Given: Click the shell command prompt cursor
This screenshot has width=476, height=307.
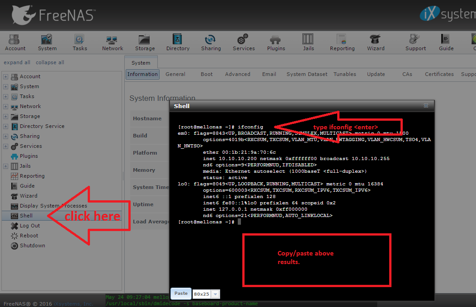Looking at the screenshot, I should point(239,222).
